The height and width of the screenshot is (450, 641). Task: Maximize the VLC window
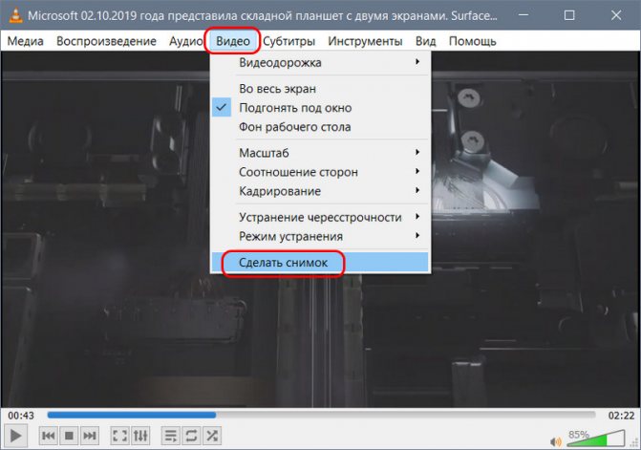pos(569,15)
